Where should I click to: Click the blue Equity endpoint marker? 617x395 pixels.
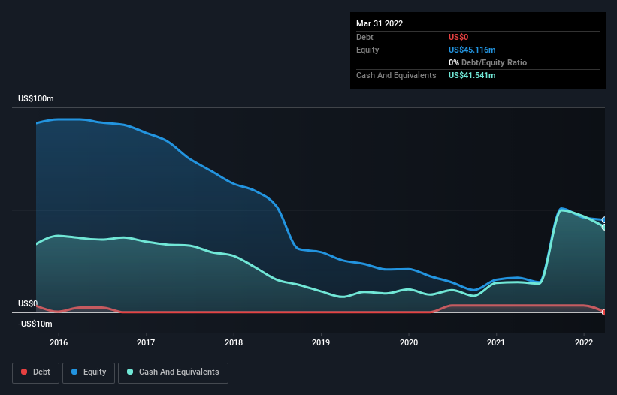point(604,220)
